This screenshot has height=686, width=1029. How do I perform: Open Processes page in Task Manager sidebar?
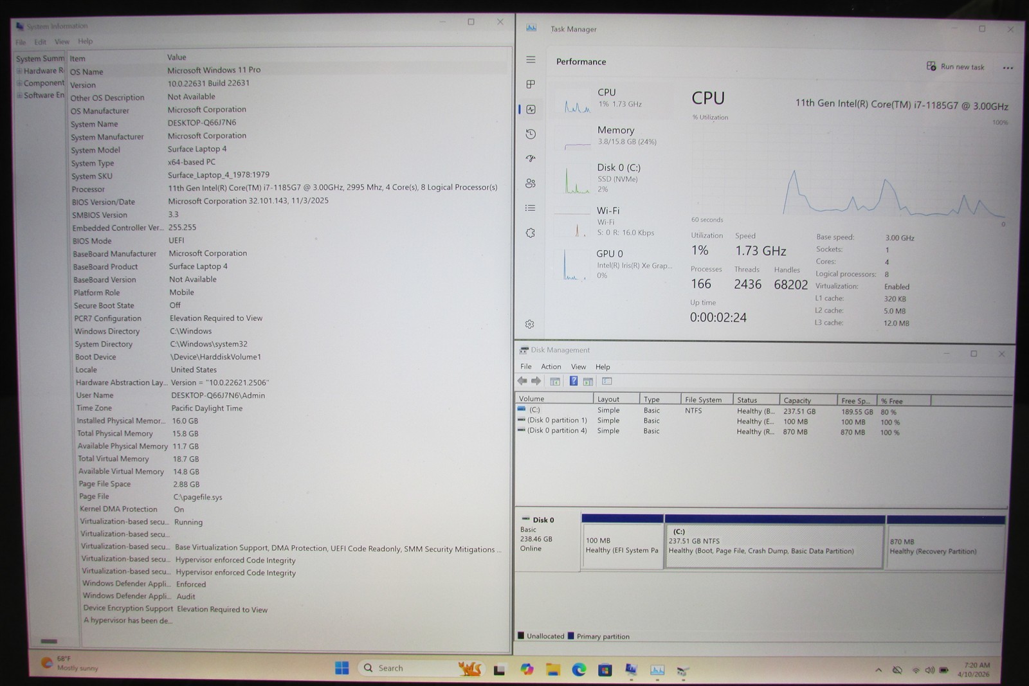(x=531, y=84)
